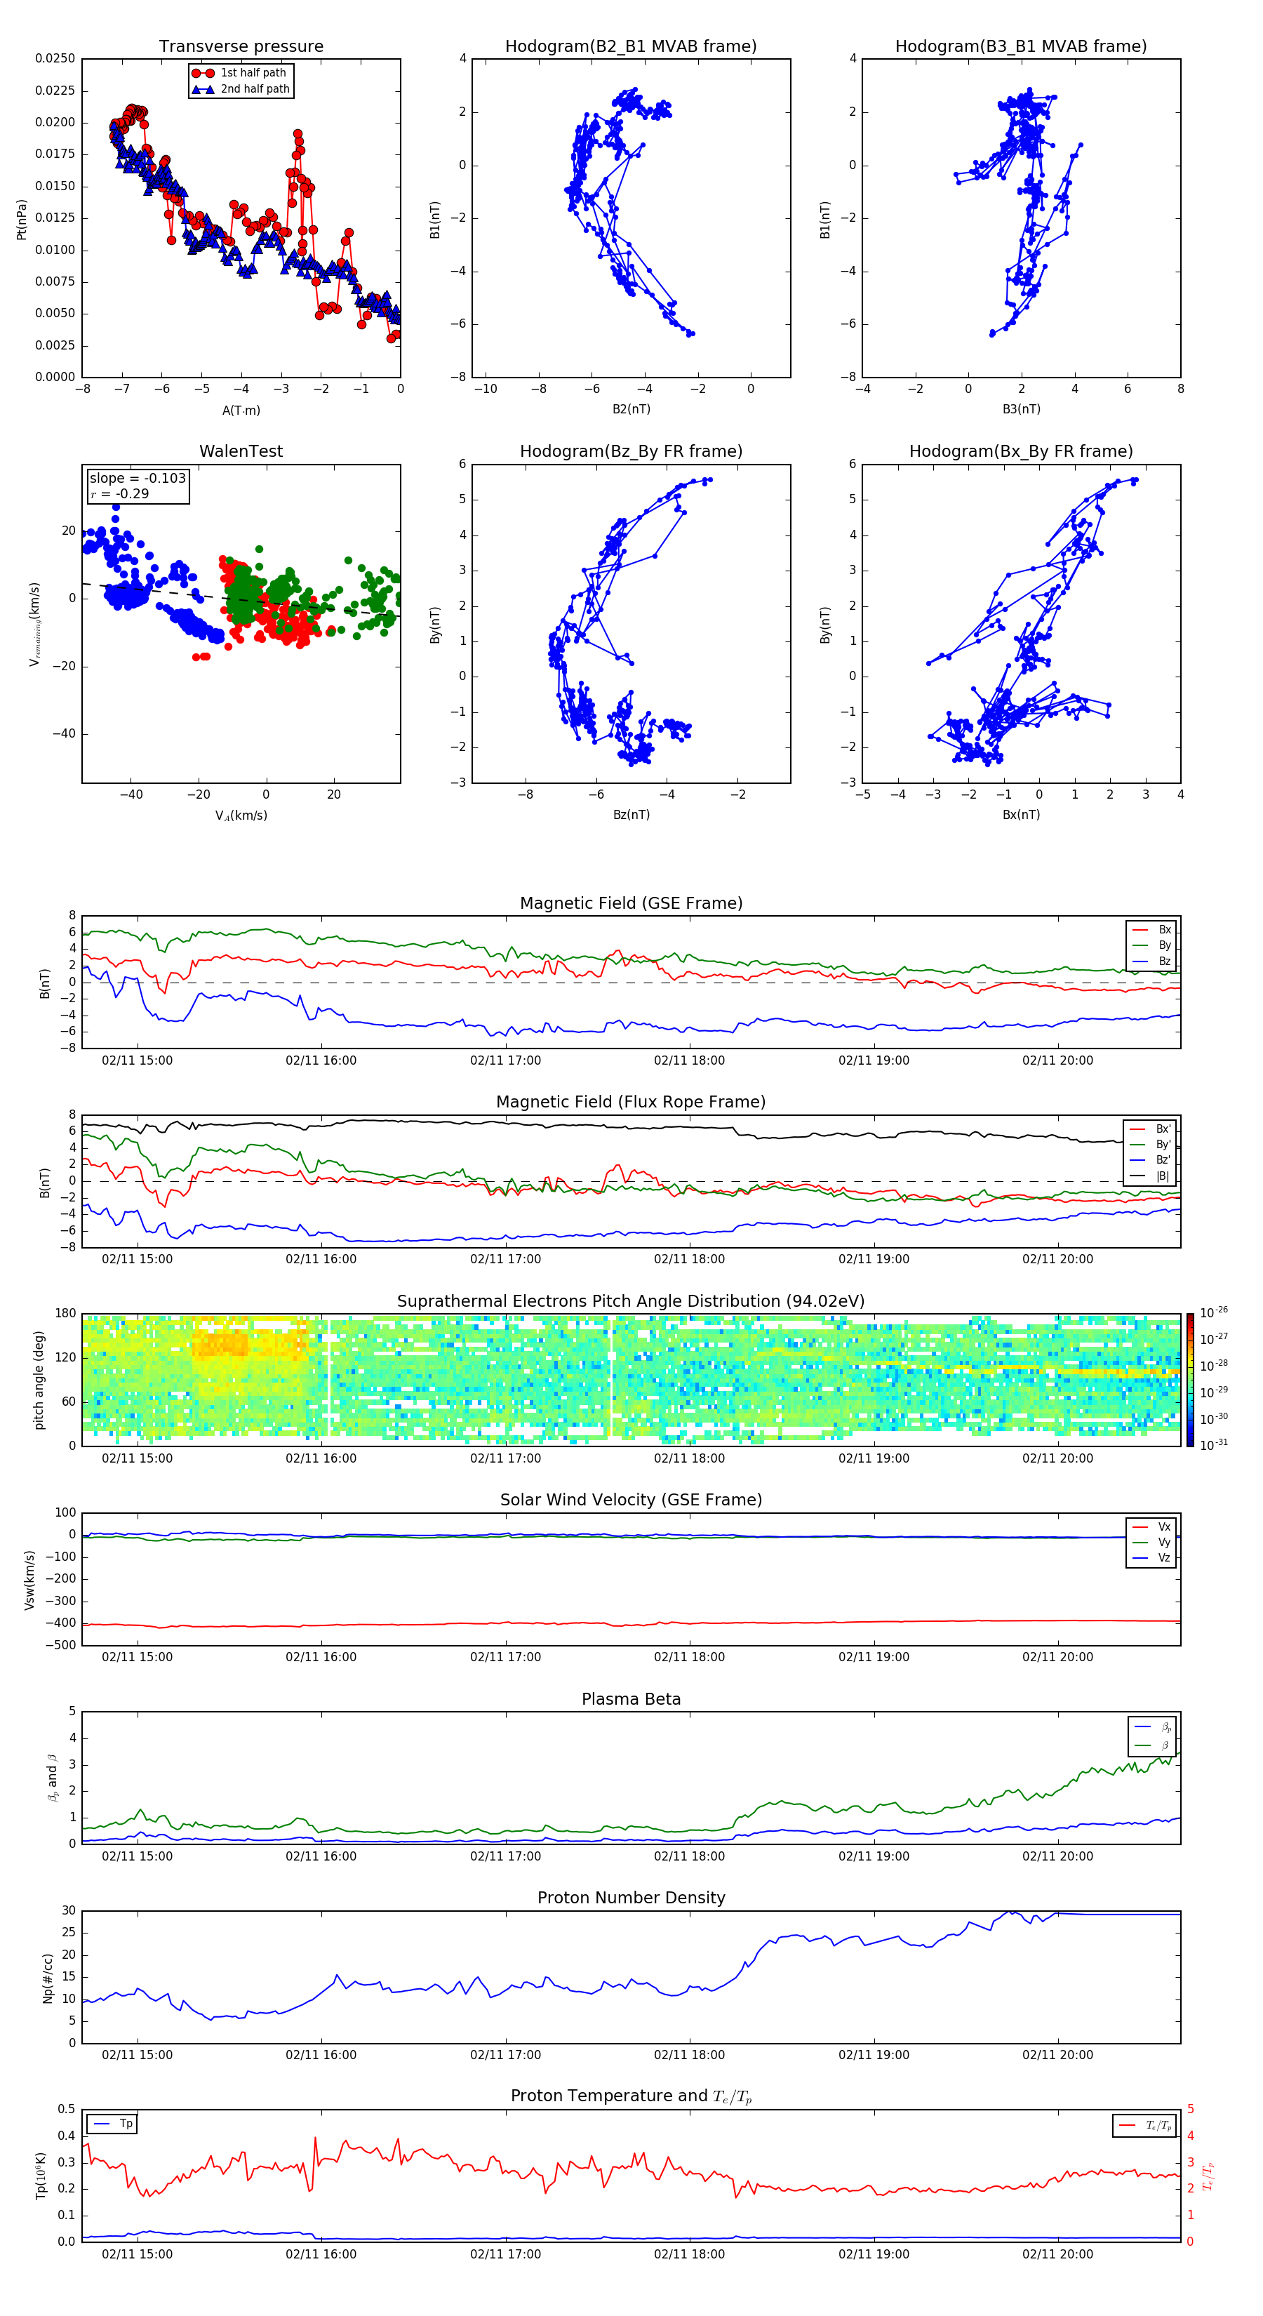Select the "Proton Temperature and Te/Tp" title
Screen dimensions: 1263x2316
tap(631, 2096)
